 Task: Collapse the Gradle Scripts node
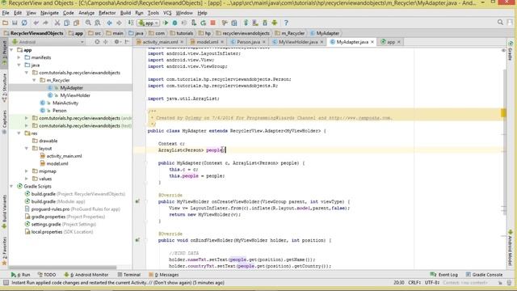(x=11, y=187)
